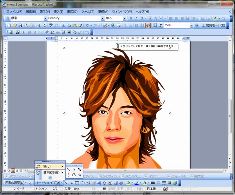Click the オートシェイプ(U) button
Viewport: 235px width, 195px height.
pyautogui.click(x=47, y=183)
